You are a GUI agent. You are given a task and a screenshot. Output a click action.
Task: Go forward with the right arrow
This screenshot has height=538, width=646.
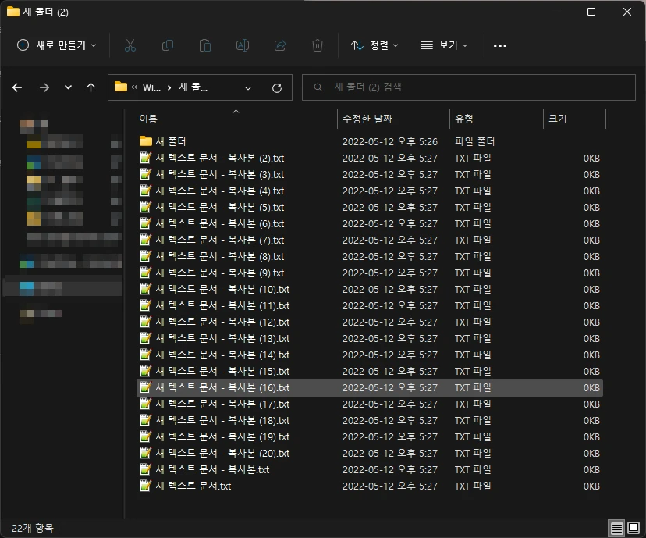(x=44, y=87)
